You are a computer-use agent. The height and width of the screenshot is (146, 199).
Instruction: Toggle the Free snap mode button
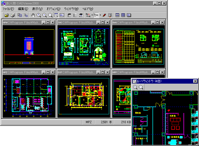96,15
